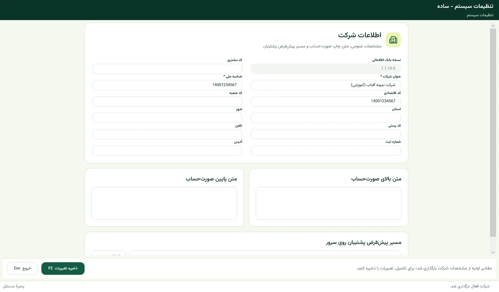The image size is (499, 292).
Task: Click the متن بالای صورت‌حساب text area
Action: point(328,203)
